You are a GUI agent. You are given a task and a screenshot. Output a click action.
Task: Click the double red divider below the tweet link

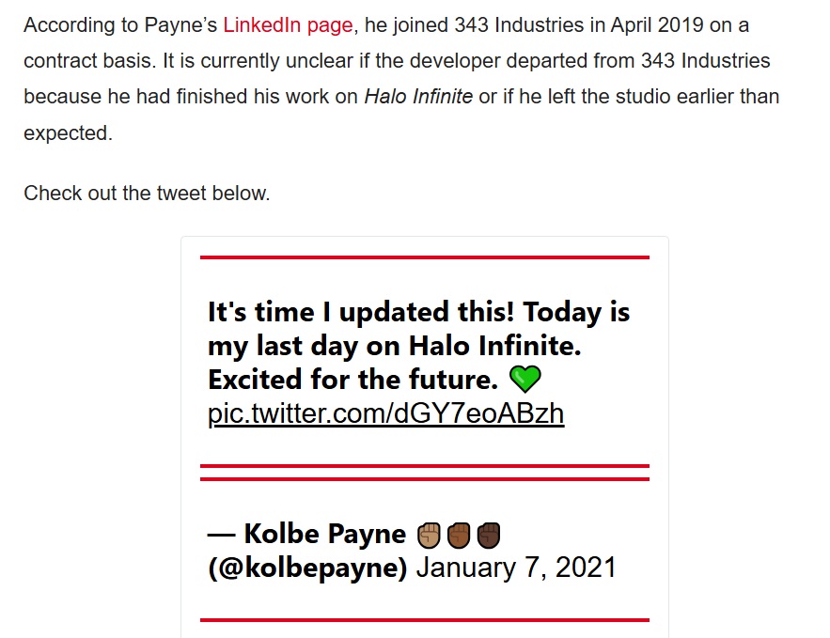point(425,473)
